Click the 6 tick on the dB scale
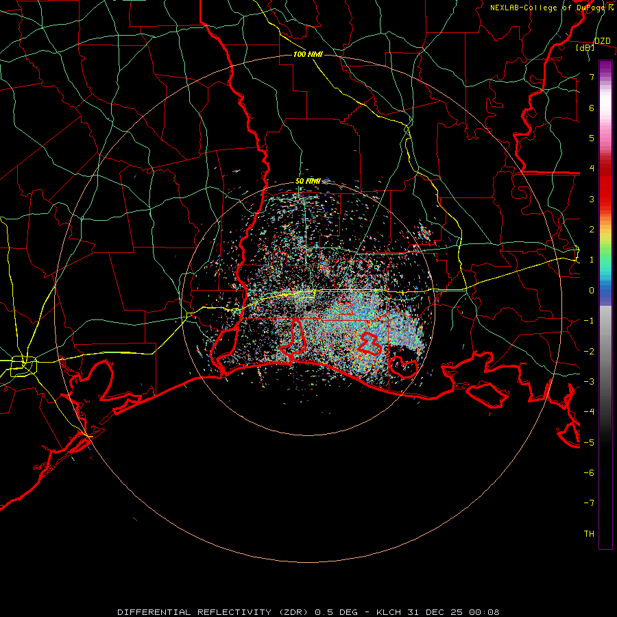Viewport: 617px width, 617px height. [x=592, y=108]
